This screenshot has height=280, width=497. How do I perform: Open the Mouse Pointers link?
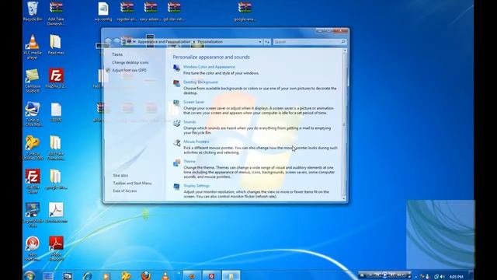coord(196,142)
